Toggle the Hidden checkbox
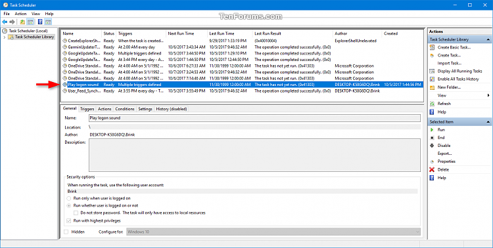Viewport: 493px width, 248px height. 66,232
